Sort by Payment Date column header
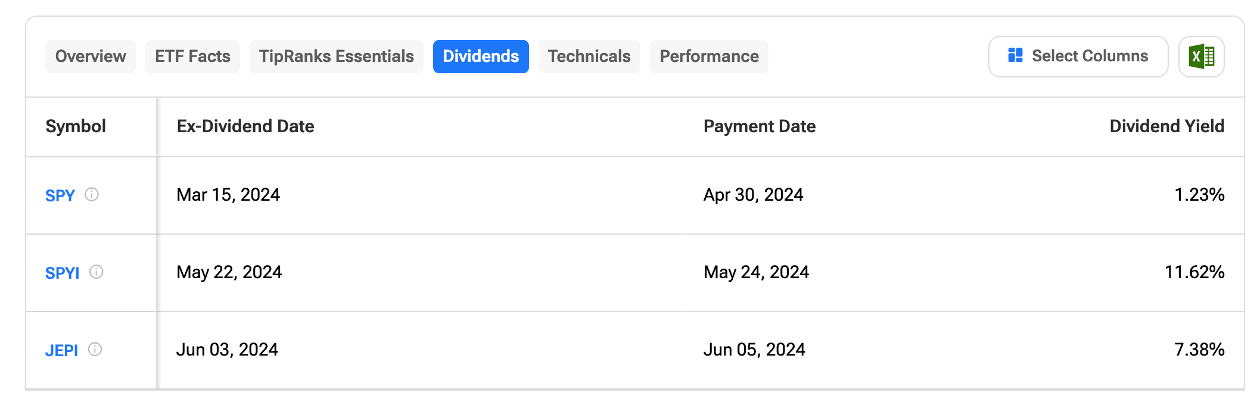The width and height of the screenshot is (1257, 405). 760,126
